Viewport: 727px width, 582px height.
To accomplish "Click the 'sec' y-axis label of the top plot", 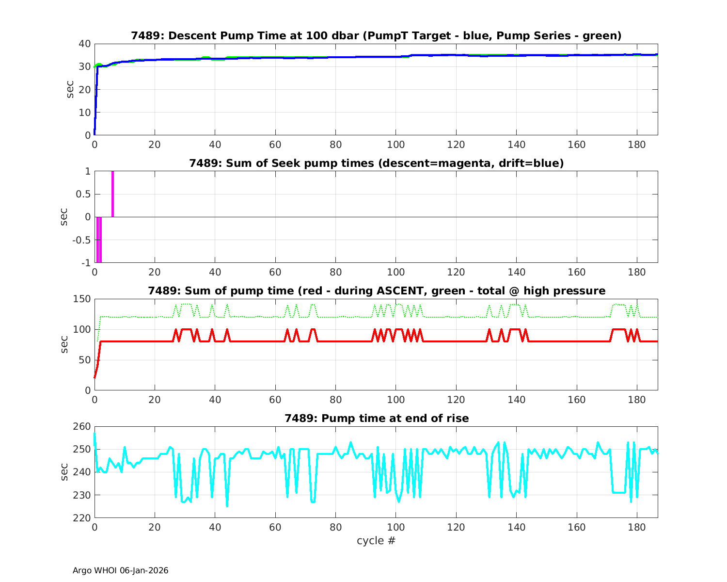I will [70, 89].
